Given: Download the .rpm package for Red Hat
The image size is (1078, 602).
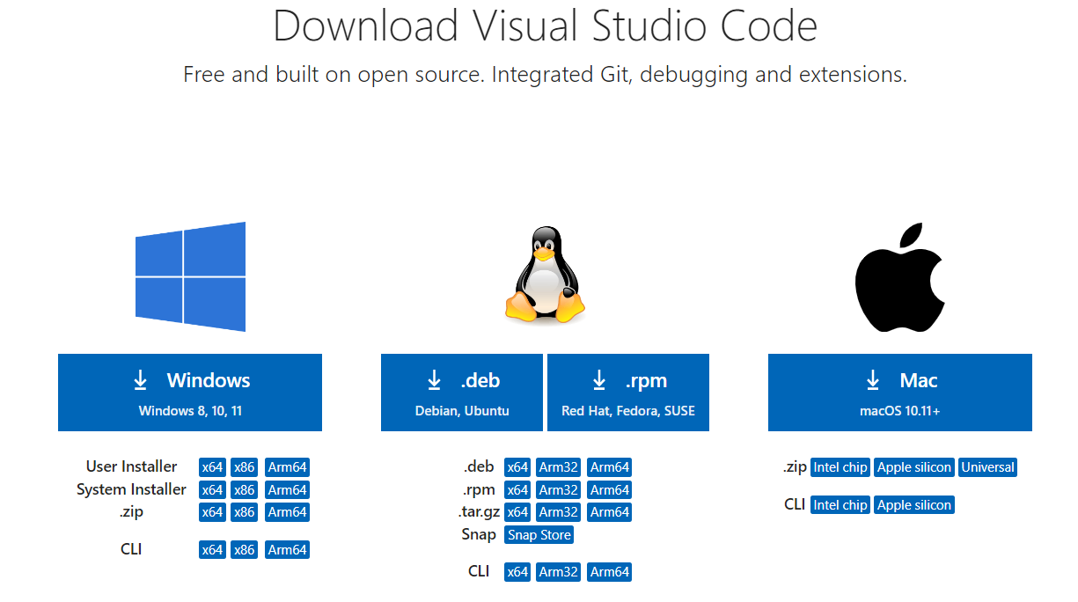Looking at the screenshot, I should tap(628, 393).
